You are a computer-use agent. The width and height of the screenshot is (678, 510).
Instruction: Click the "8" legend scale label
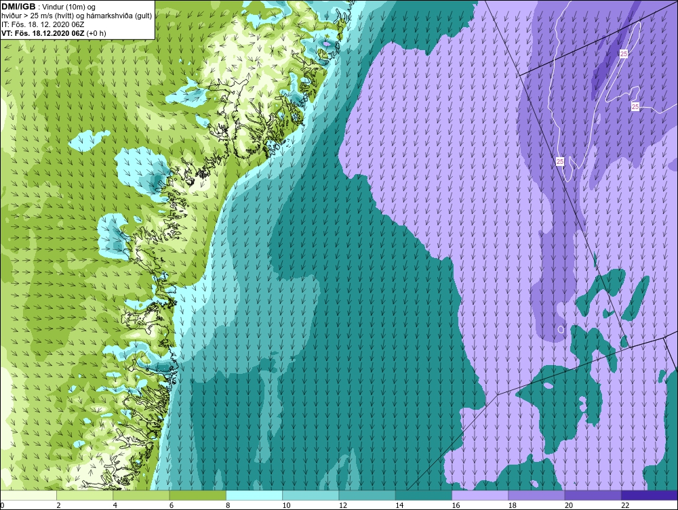click(228, 506)
